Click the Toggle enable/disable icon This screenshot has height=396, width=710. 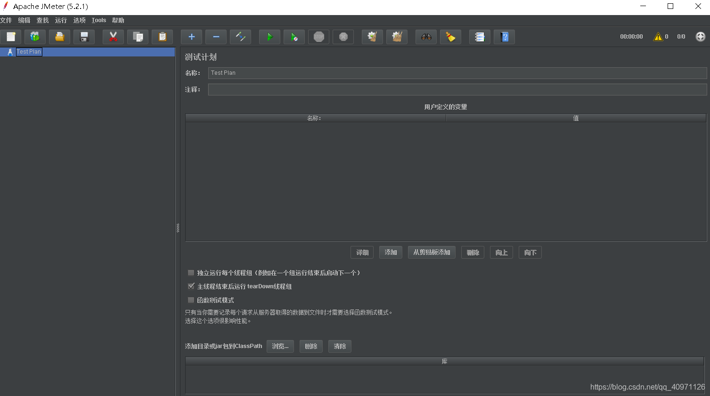pos(240,37)
